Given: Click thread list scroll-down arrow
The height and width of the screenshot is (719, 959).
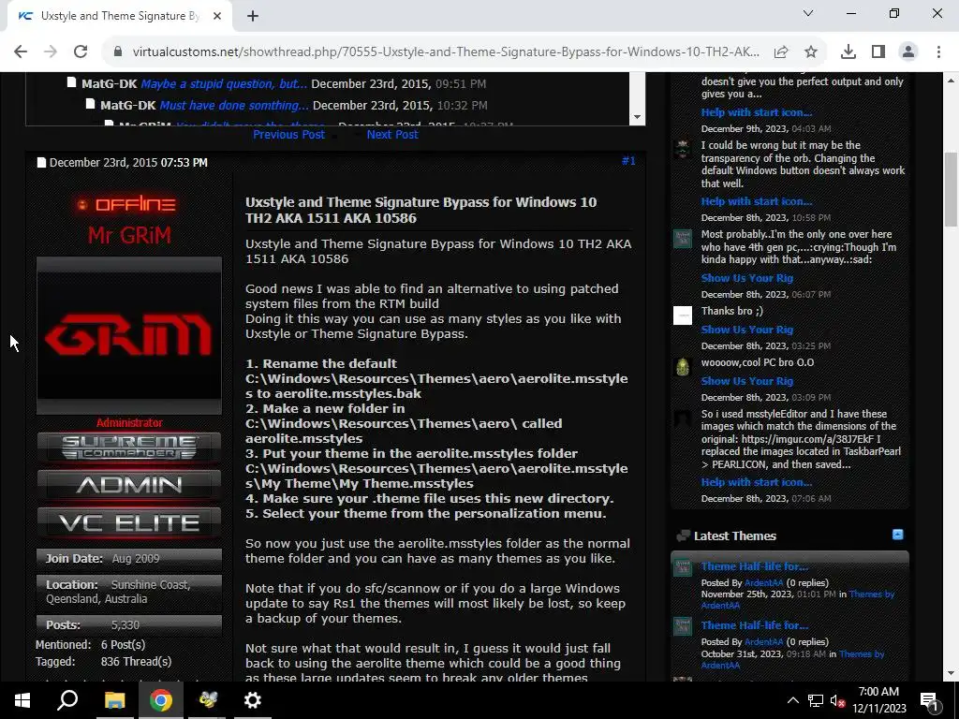Looking at the screenshot, I should [637, 117].
